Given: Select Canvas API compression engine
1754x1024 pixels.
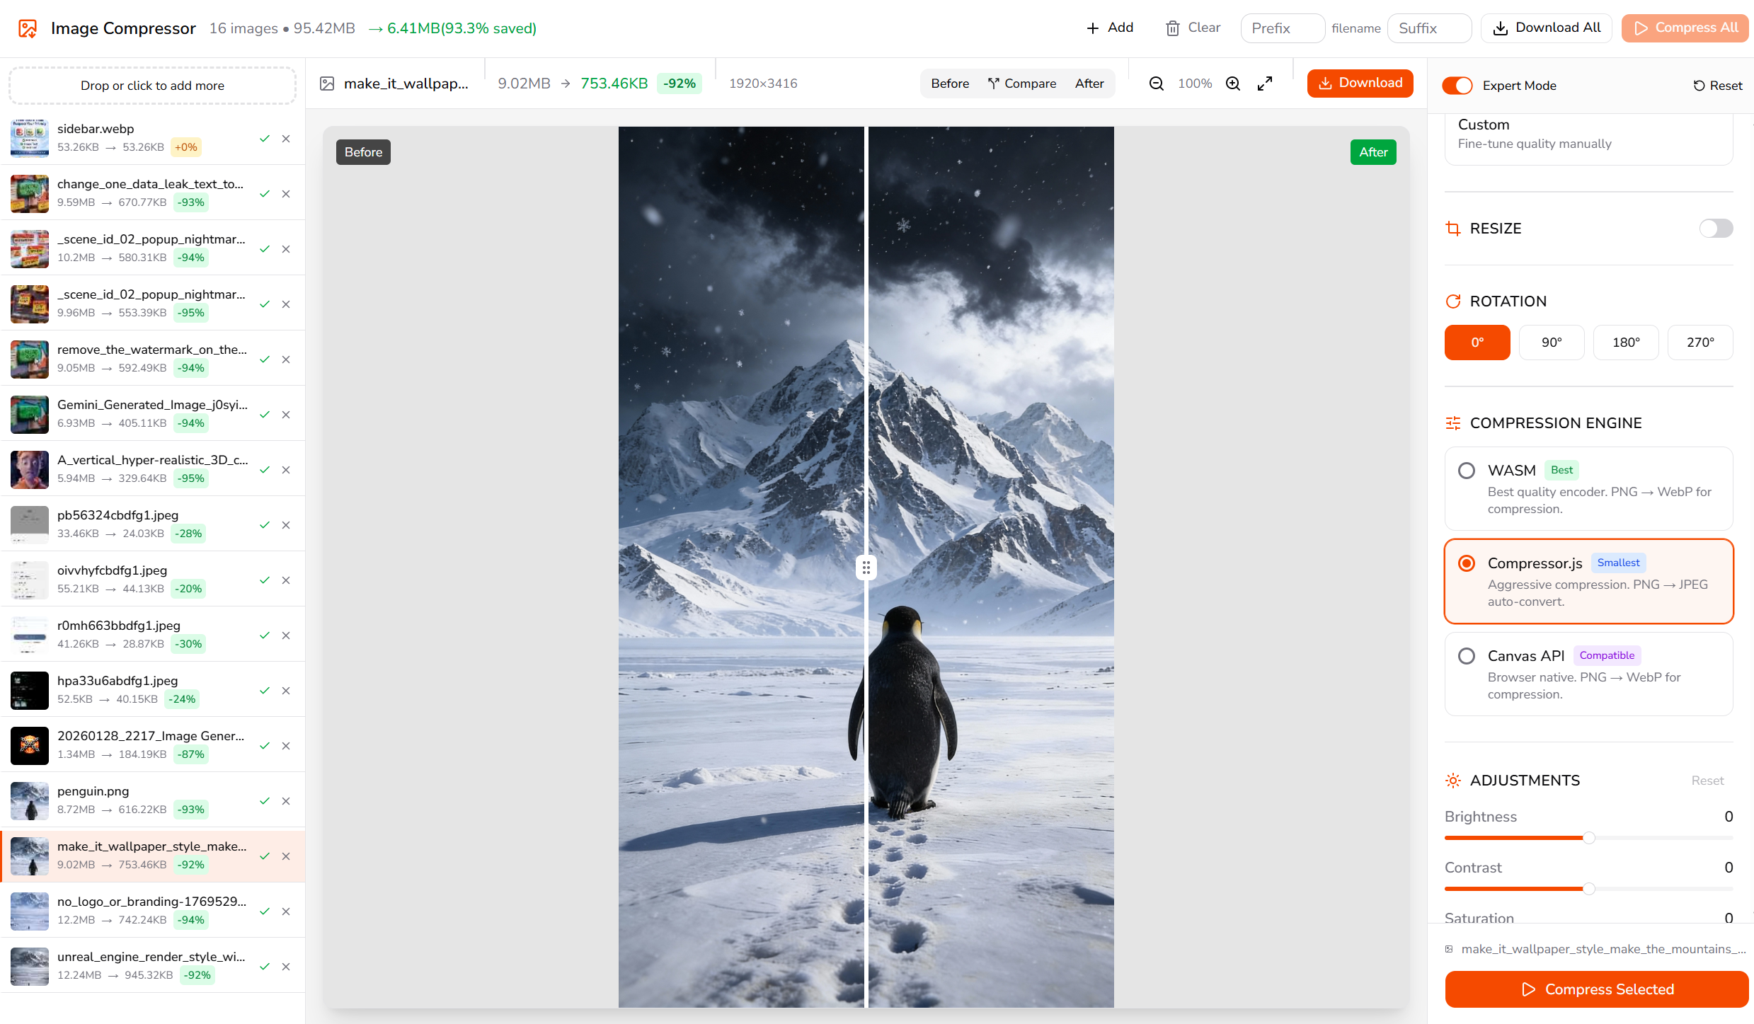Looking at the screenshot, I should 1588,674.
